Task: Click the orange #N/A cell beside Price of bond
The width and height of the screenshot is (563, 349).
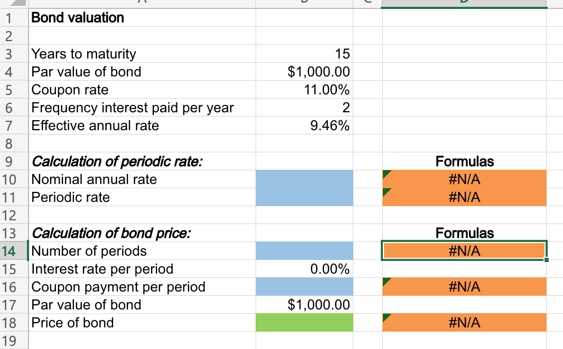Action: tap(464, 322)
